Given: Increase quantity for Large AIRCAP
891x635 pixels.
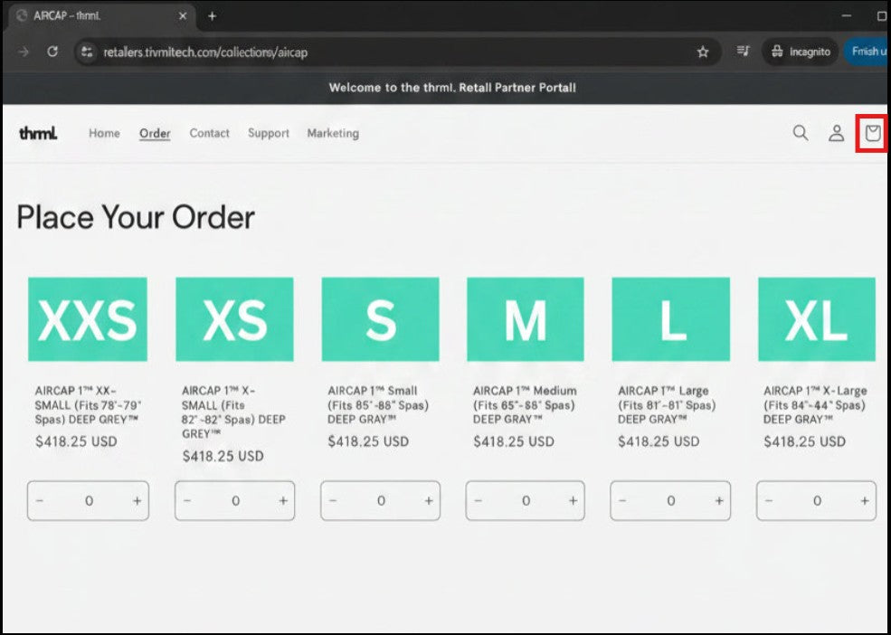Looking at the screenshot, I should coord(719,501).
